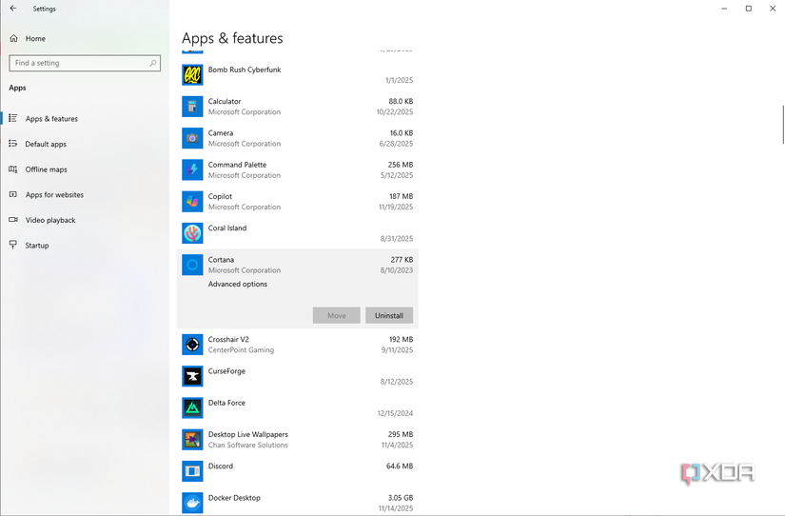Click the CenterPoint Gaming publisher text

pos(242,350)
